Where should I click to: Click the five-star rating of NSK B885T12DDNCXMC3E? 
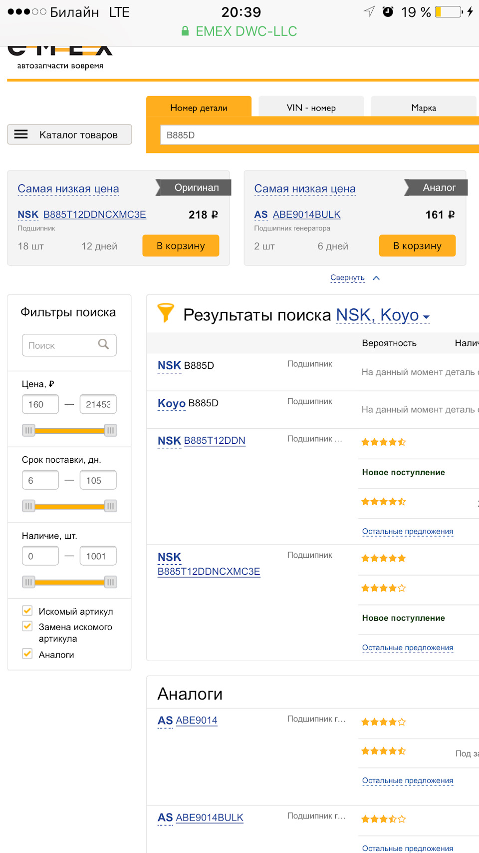tap(383, 558)
